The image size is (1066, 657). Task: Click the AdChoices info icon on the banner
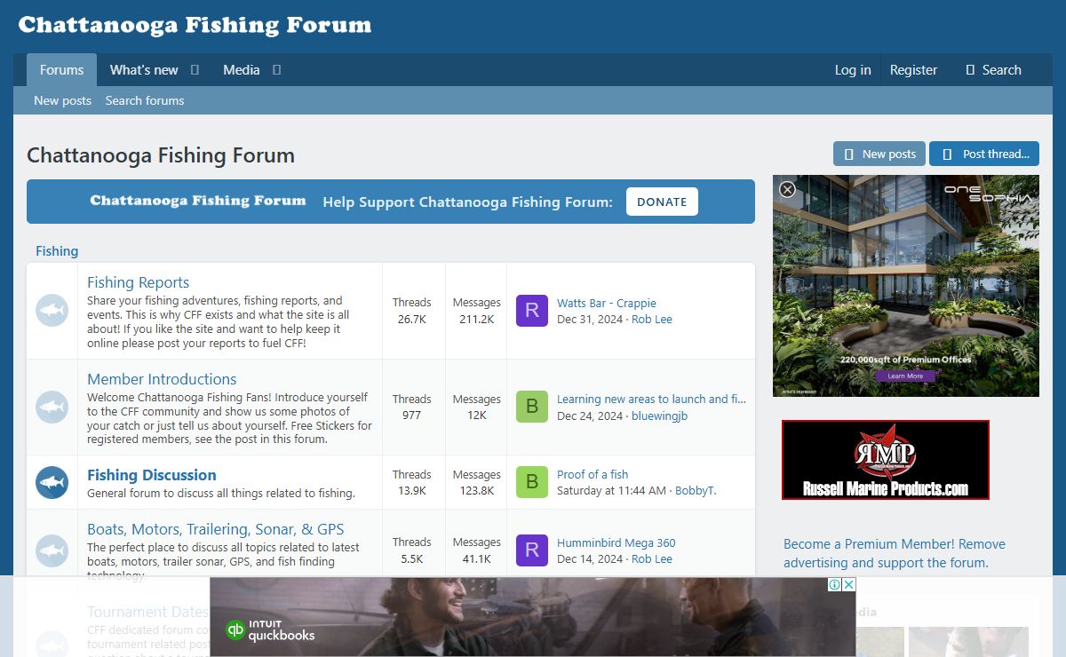(835, 584)
